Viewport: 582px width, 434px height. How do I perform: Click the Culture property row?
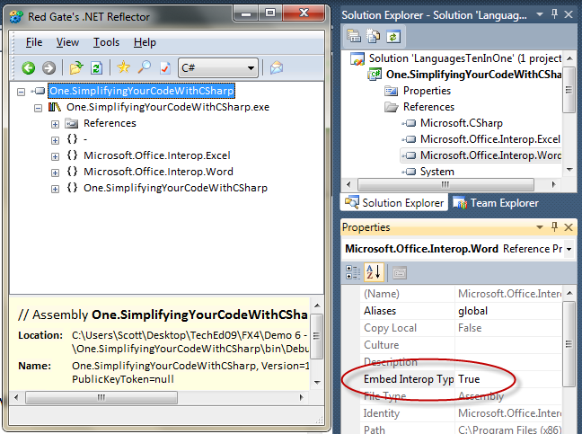462,345
